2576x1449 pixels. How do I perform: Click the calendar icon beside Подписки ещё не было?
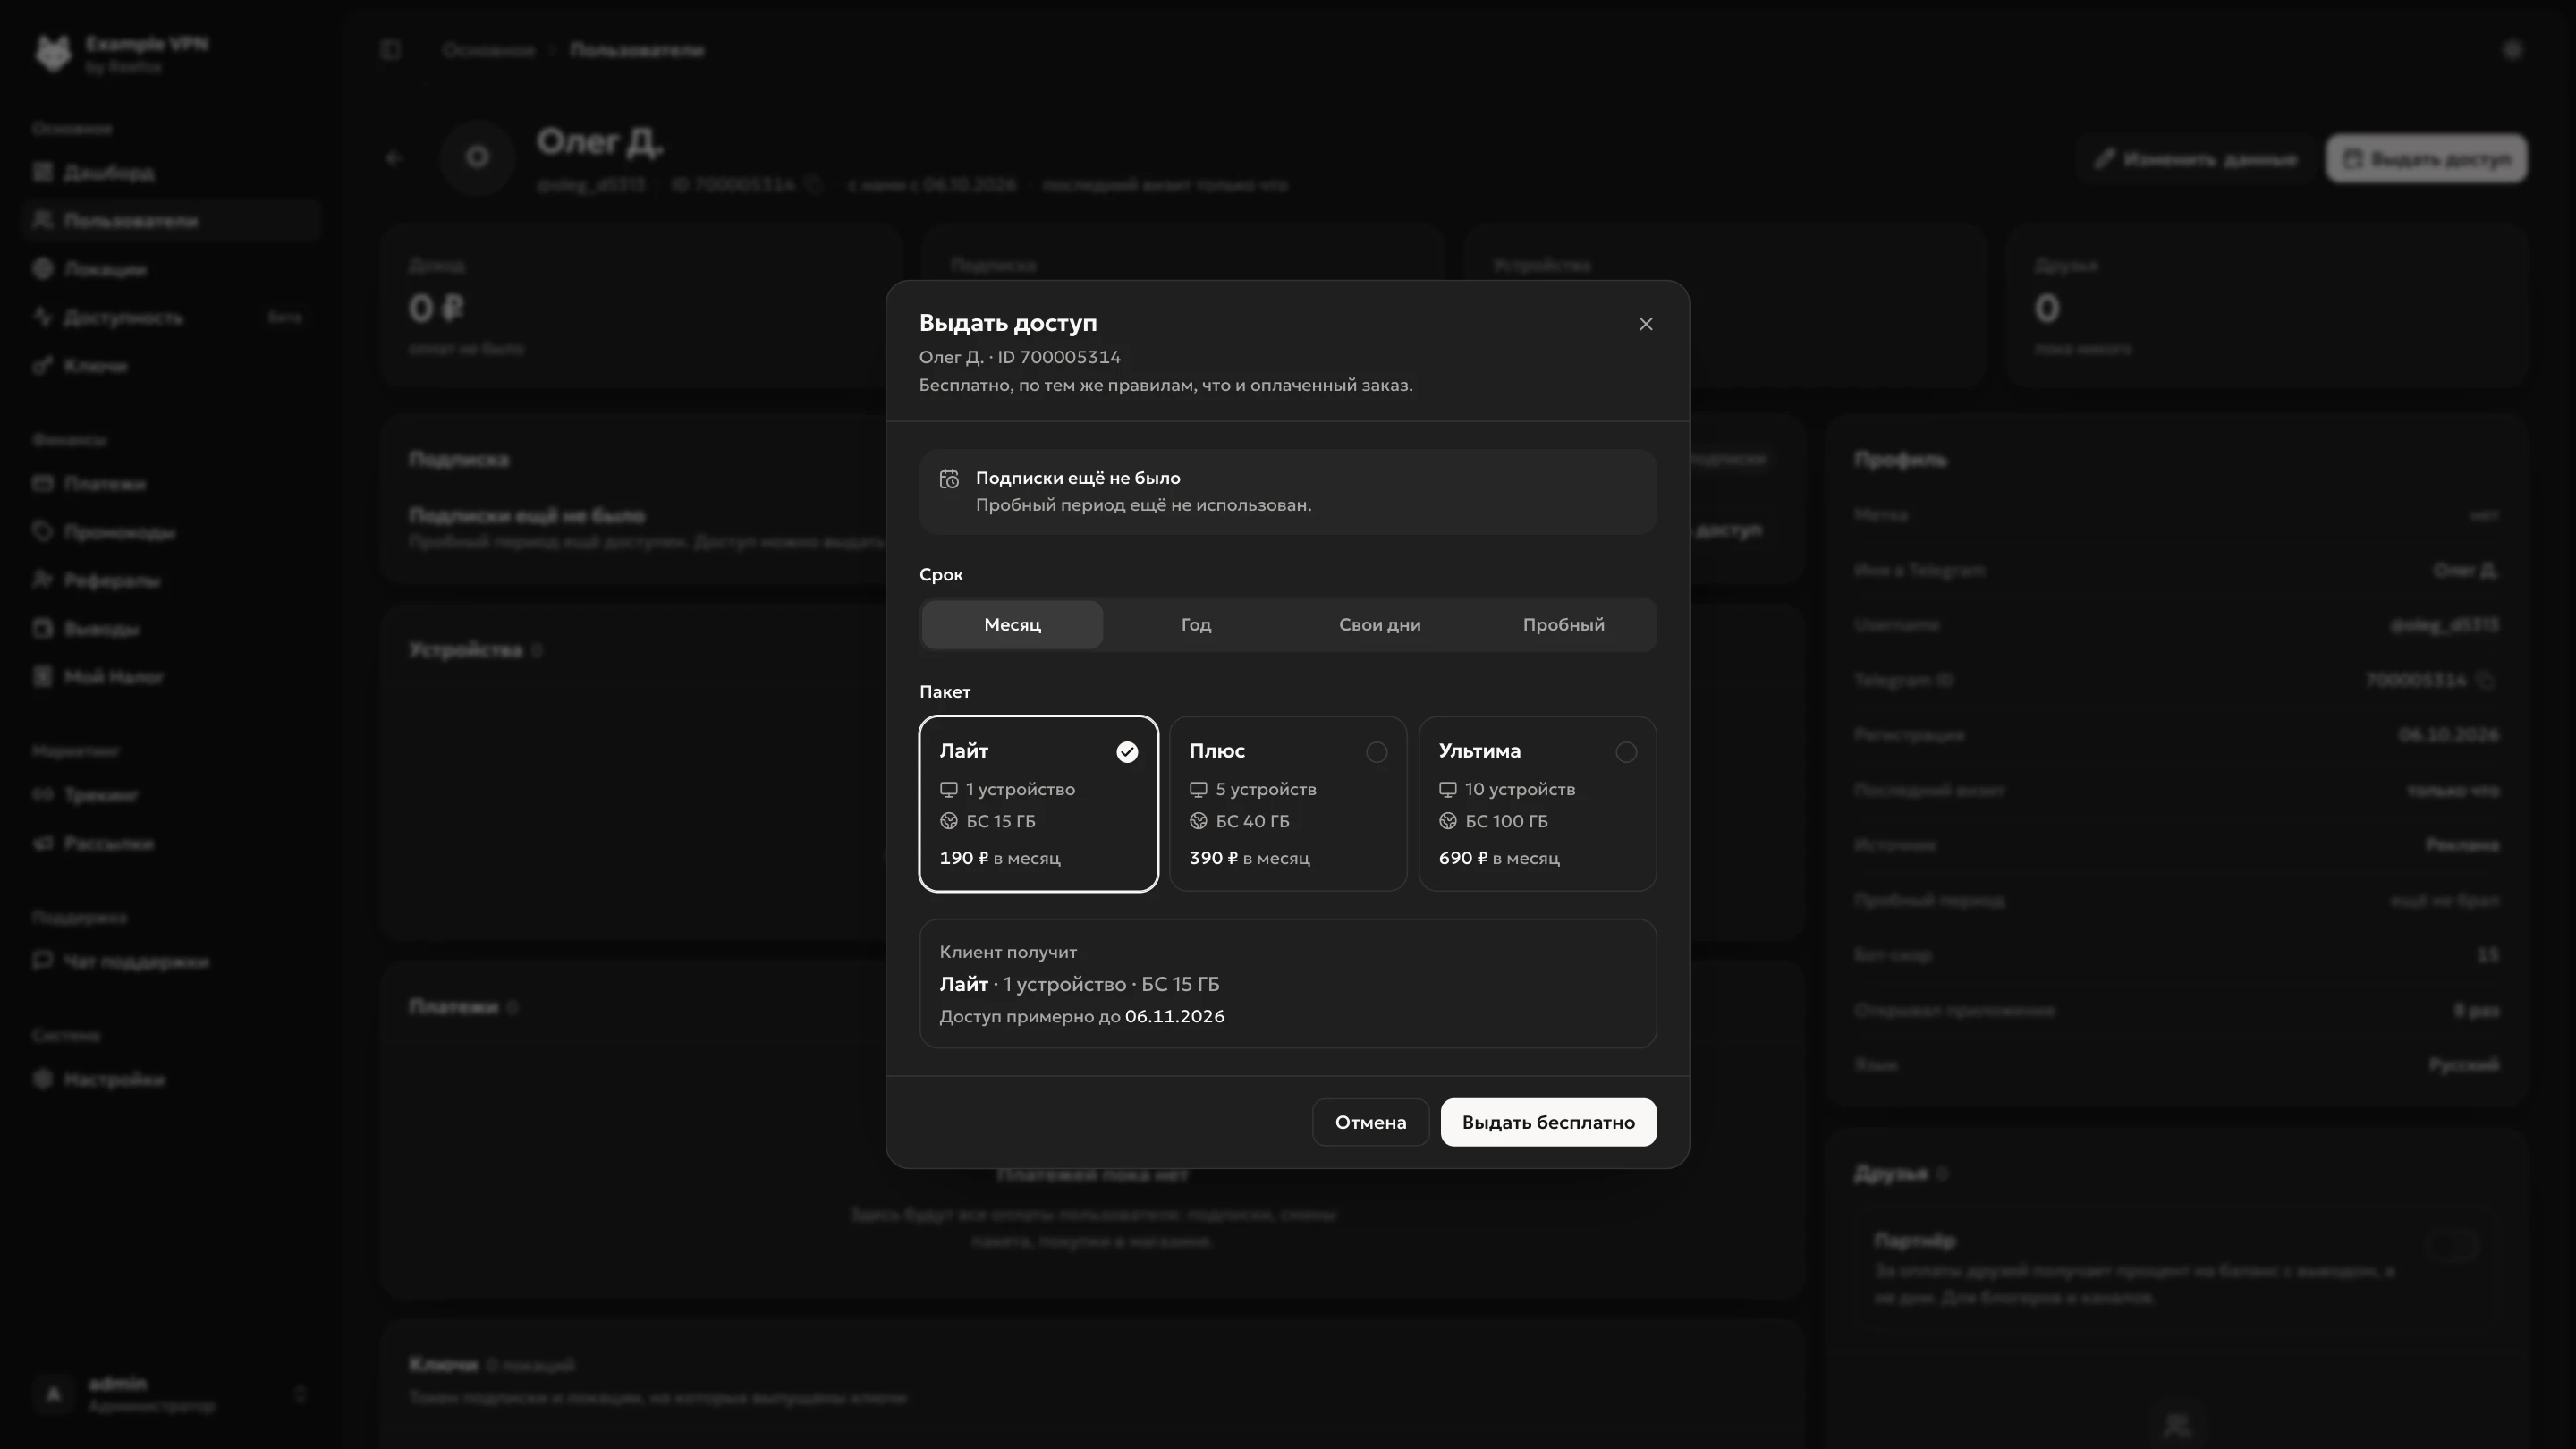pyautogui.click(x=949, y=479)
